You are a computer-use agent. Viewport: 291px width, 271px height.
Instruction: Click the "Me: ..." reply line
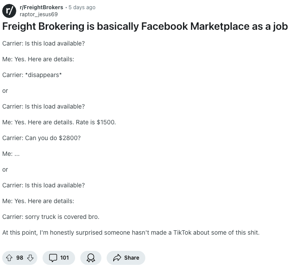point(11,154)
